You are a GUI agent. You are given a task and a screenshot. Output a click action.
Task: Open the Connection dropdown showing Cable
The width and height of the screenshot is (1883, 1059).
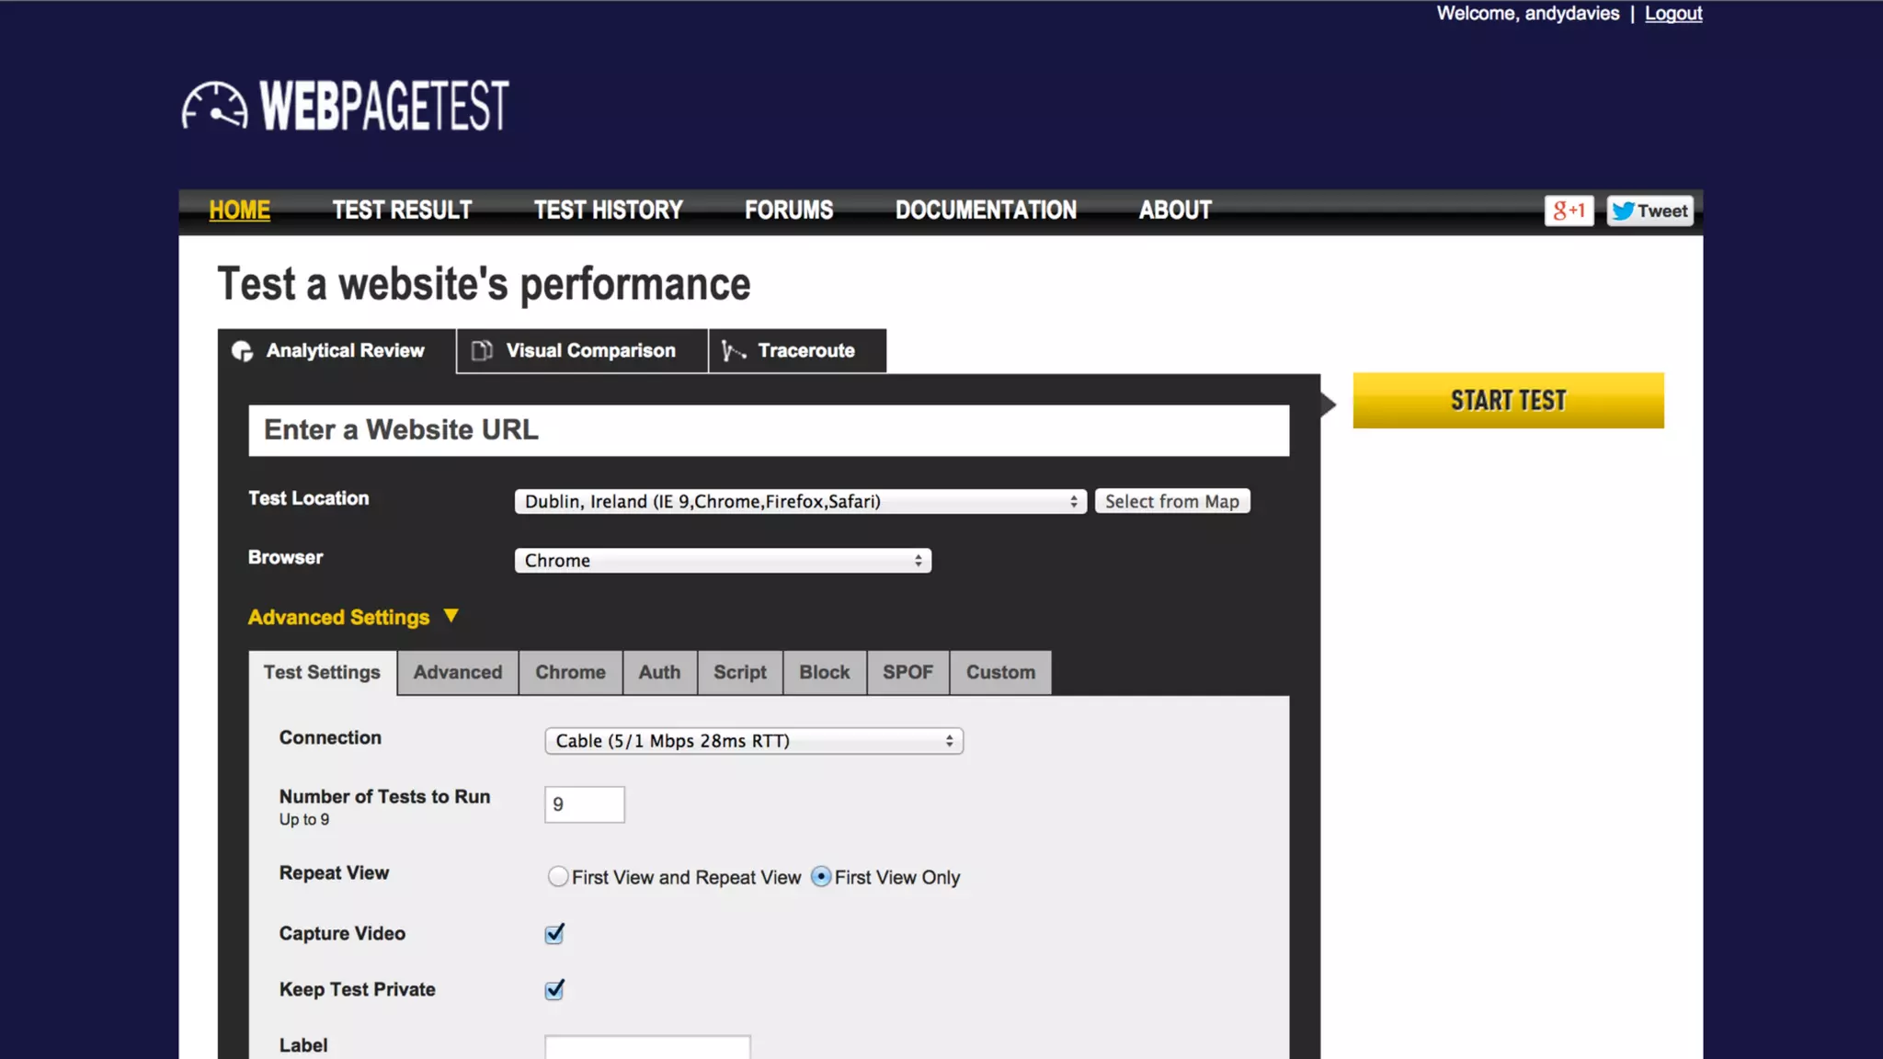pos(753,741)
